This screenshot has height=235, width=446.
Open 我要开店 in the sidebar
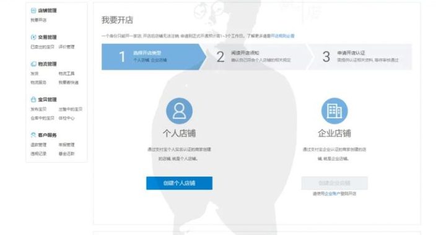(38, 20)
